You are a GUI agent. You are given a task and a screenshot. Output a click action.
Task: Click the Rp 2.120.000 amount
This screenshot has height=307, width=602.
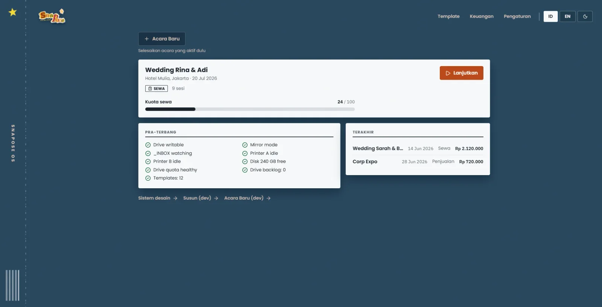tap(469, 149)
